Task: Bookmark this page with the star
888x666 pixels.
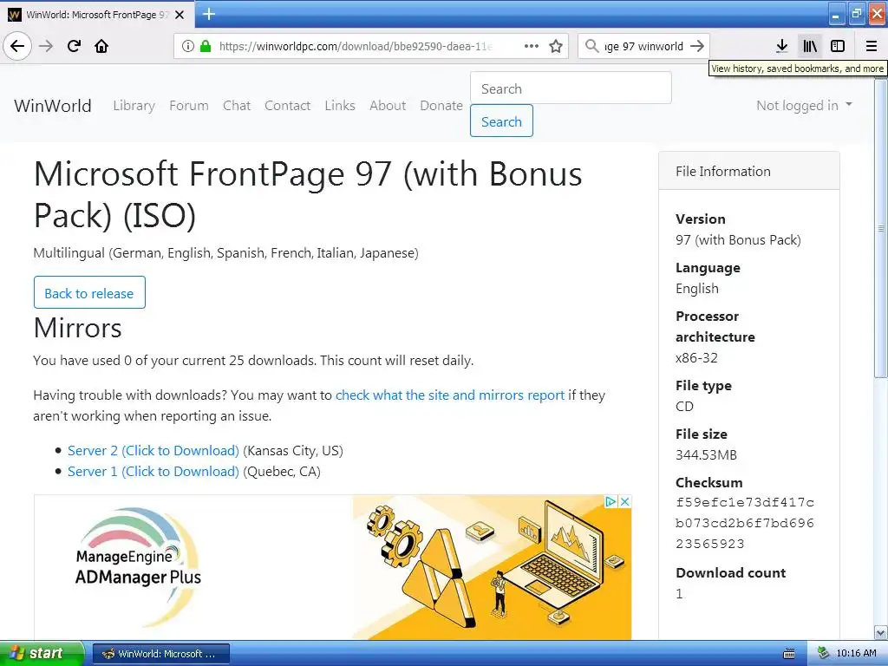Action: (x=556, y=46)
